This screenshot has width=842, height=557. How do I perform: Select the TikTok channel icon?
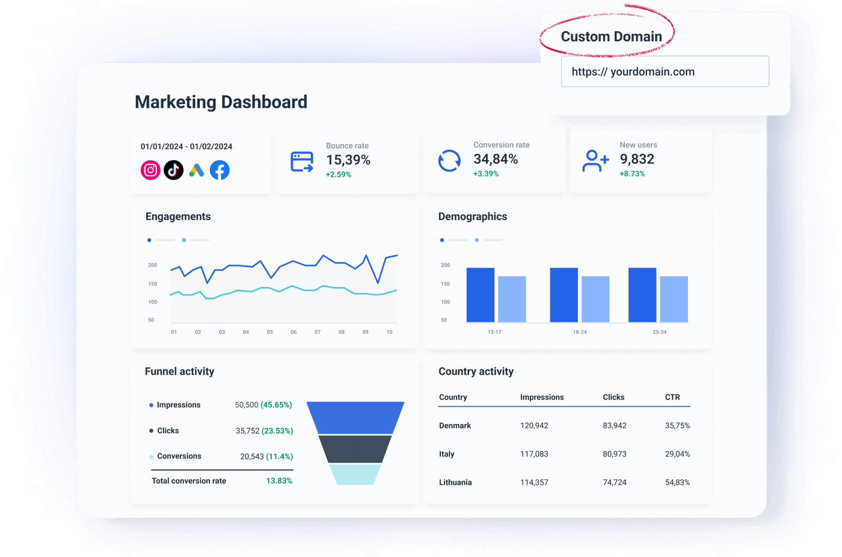(x=174, y=170)
